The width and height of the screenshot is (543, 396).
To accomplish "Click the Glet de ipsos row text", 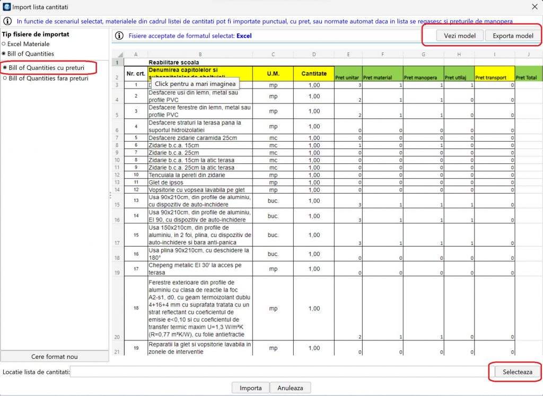I will (166, 182).
